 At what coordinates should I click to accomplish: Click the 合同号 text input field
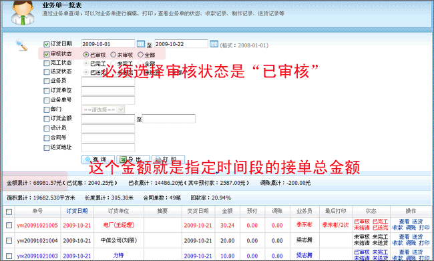click(108, 138)
